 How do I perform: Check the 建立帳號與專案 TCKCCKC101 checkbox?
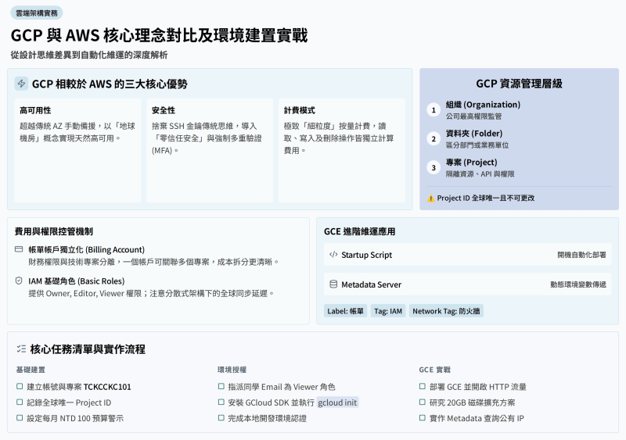point(20,386)
